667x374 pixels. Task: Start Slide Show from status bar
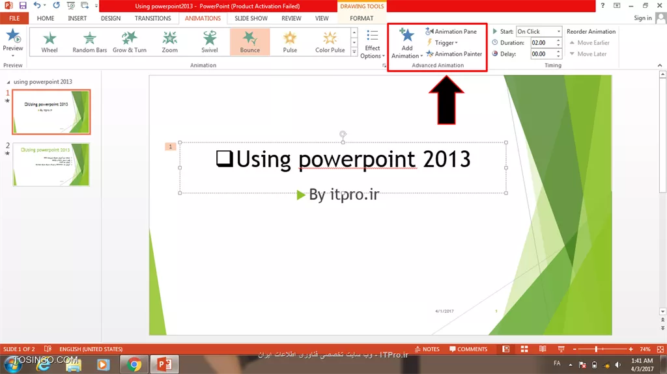tap(561, 349)
